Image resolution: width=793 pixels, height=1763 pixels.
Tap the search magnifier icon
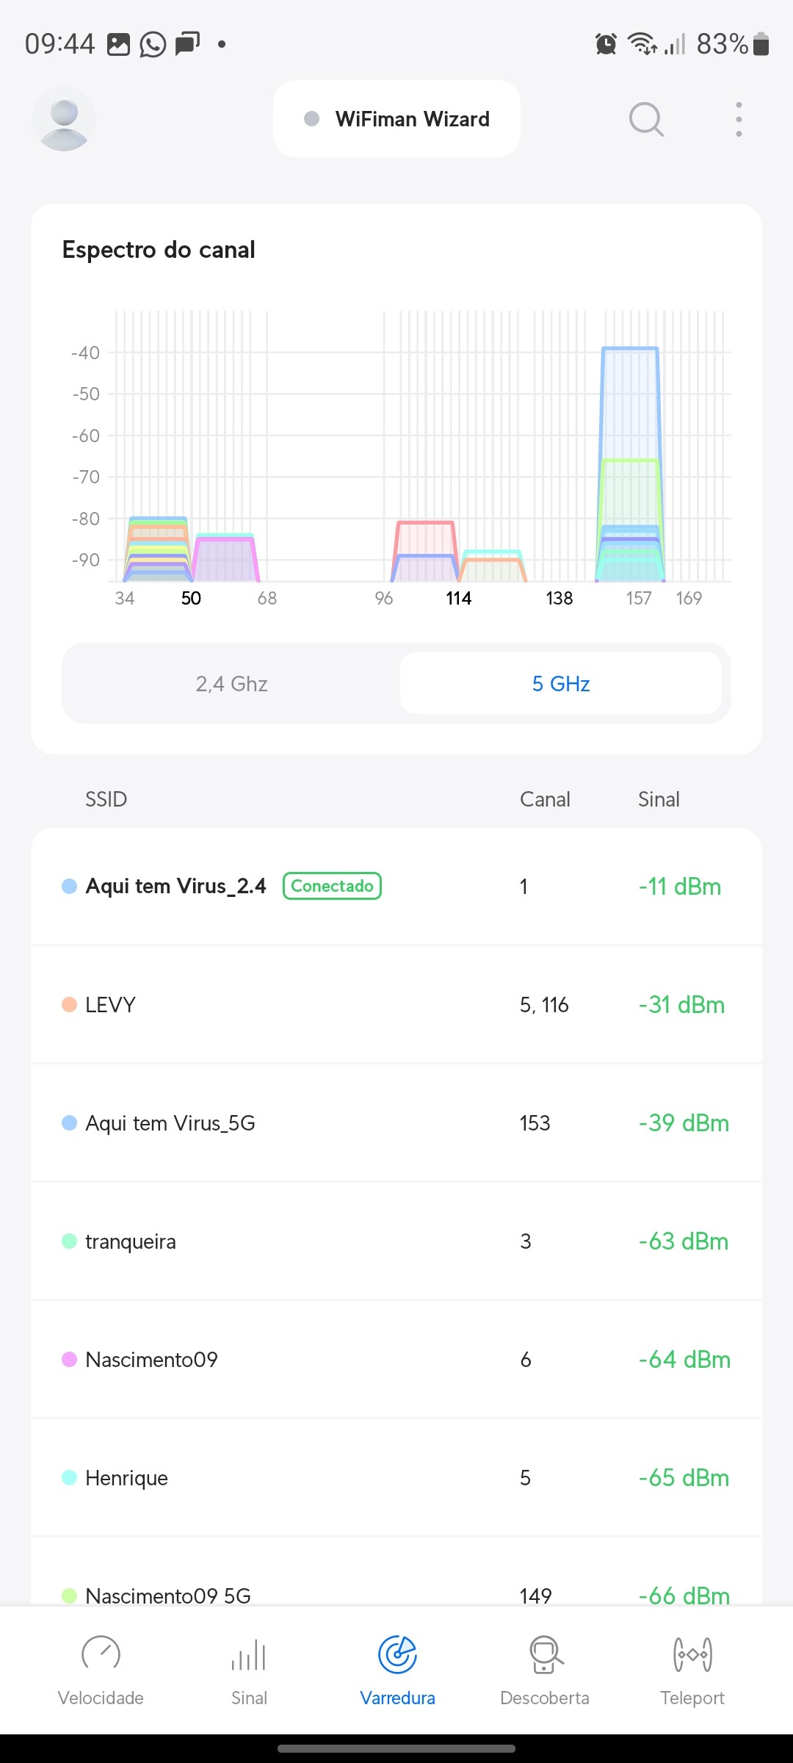tap(646, 119)
